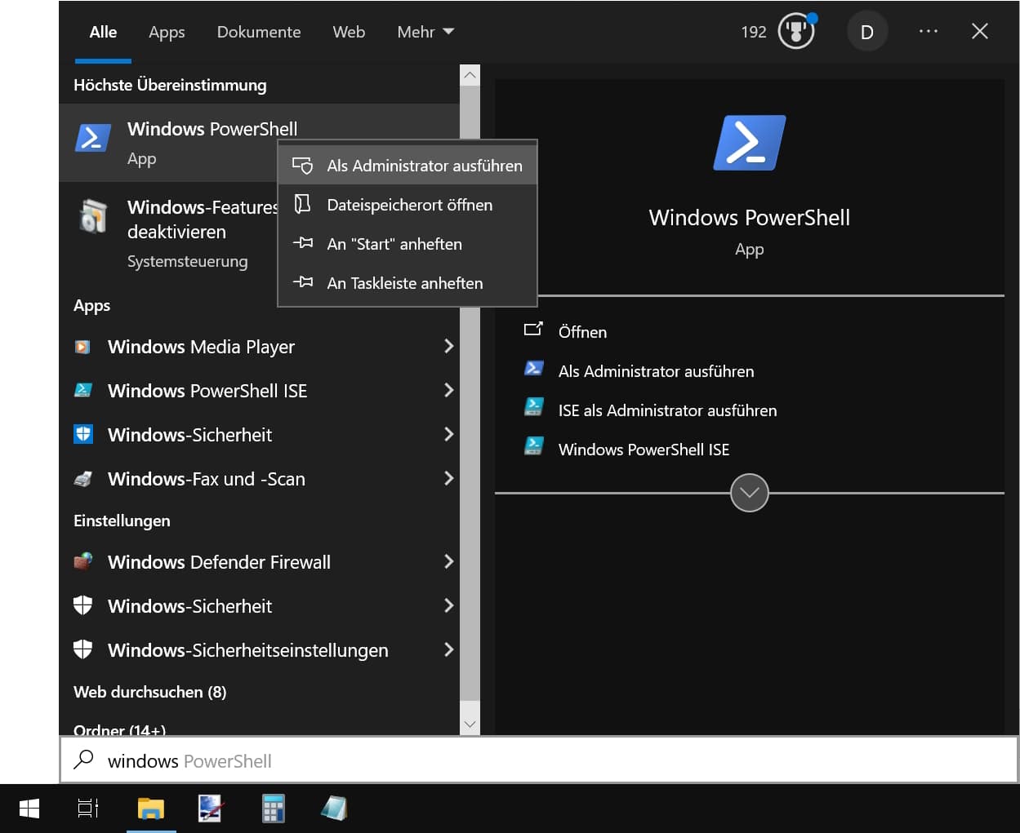The image size is (1020, 833).
Task: Switch to the Alle tab
Action: pos(104,32)
